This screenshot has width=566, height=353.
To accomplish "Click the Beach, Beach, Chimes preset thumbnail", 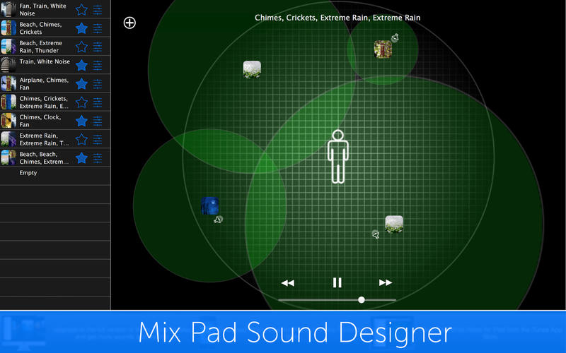I will (9, 157).
